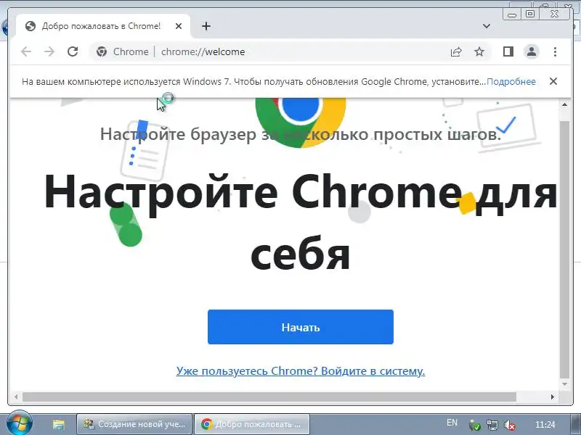Go back using the back arrow
Viewport: 581px width, 435px height.
26,51
